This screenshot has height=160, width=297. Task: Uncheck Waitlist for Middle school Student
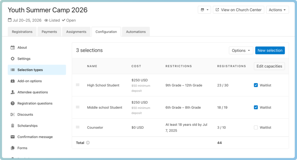coord(256,108)
